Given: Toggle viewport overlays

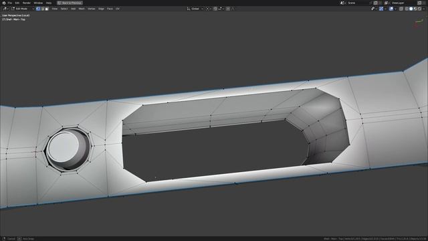Looking at the screenshot, I should point(391,9).
